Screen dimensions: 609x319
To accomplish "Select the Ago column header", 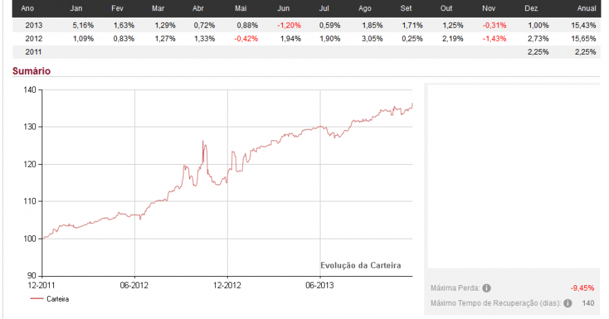I will (365, 8).
